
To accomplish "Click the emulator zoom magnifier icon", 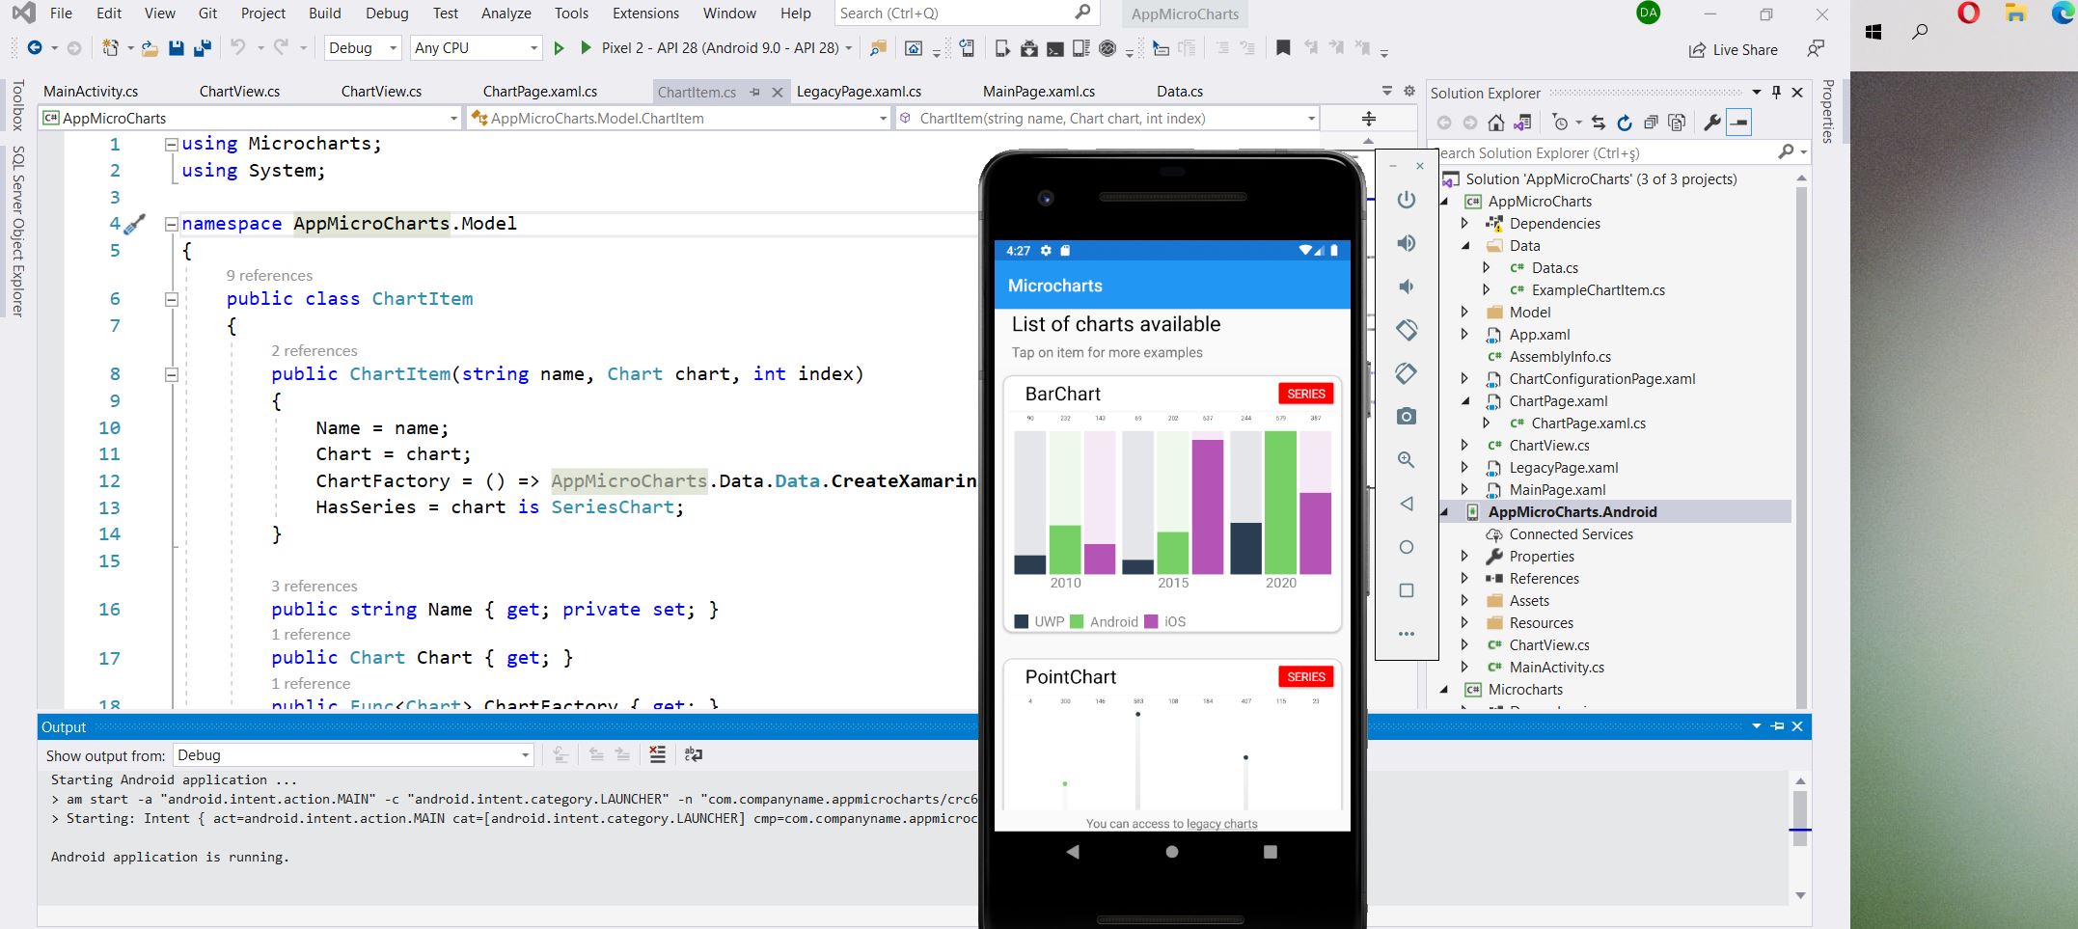I will pyautogui.click(x=1407, y=460).
